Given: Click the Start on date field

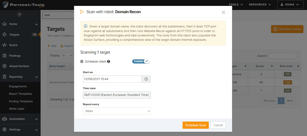Looking at the screenshot, I should pos(112,79).
